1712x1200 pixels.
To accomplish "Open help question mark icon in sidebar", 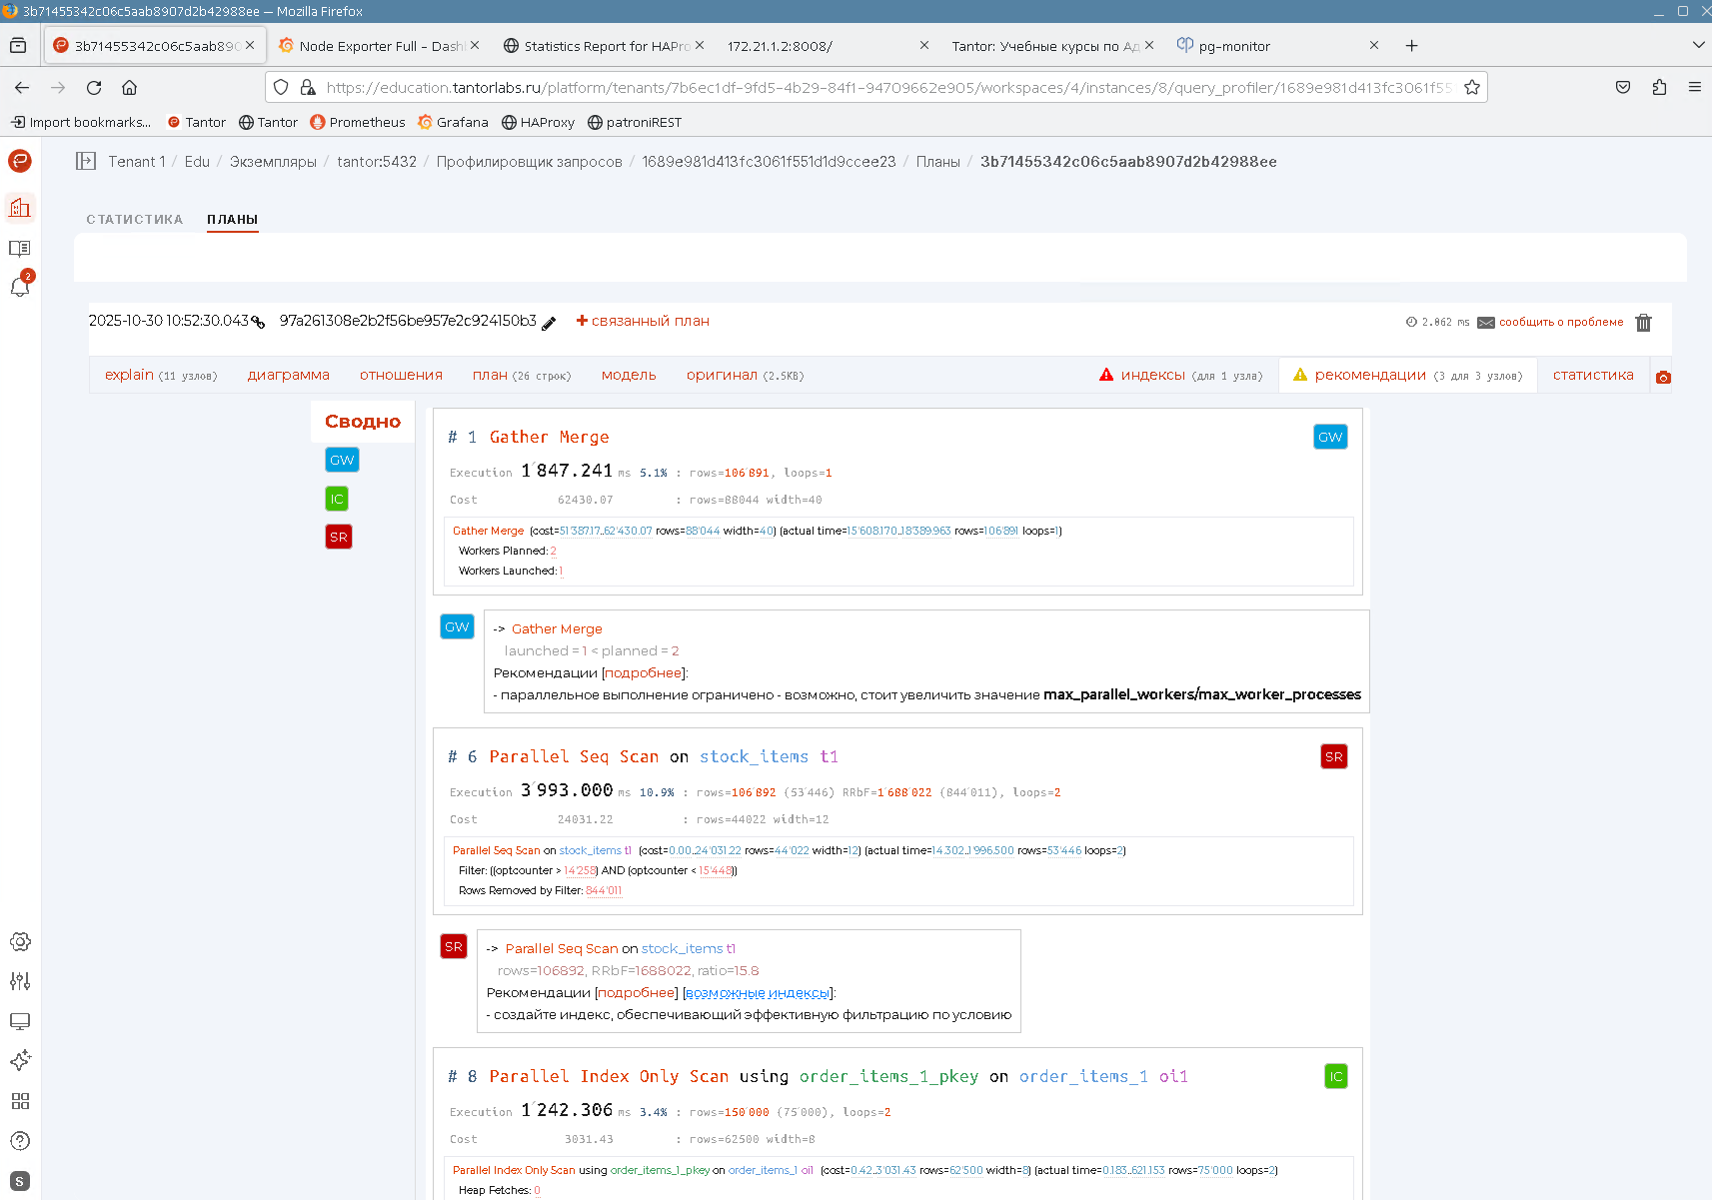I will point(20,1140).
